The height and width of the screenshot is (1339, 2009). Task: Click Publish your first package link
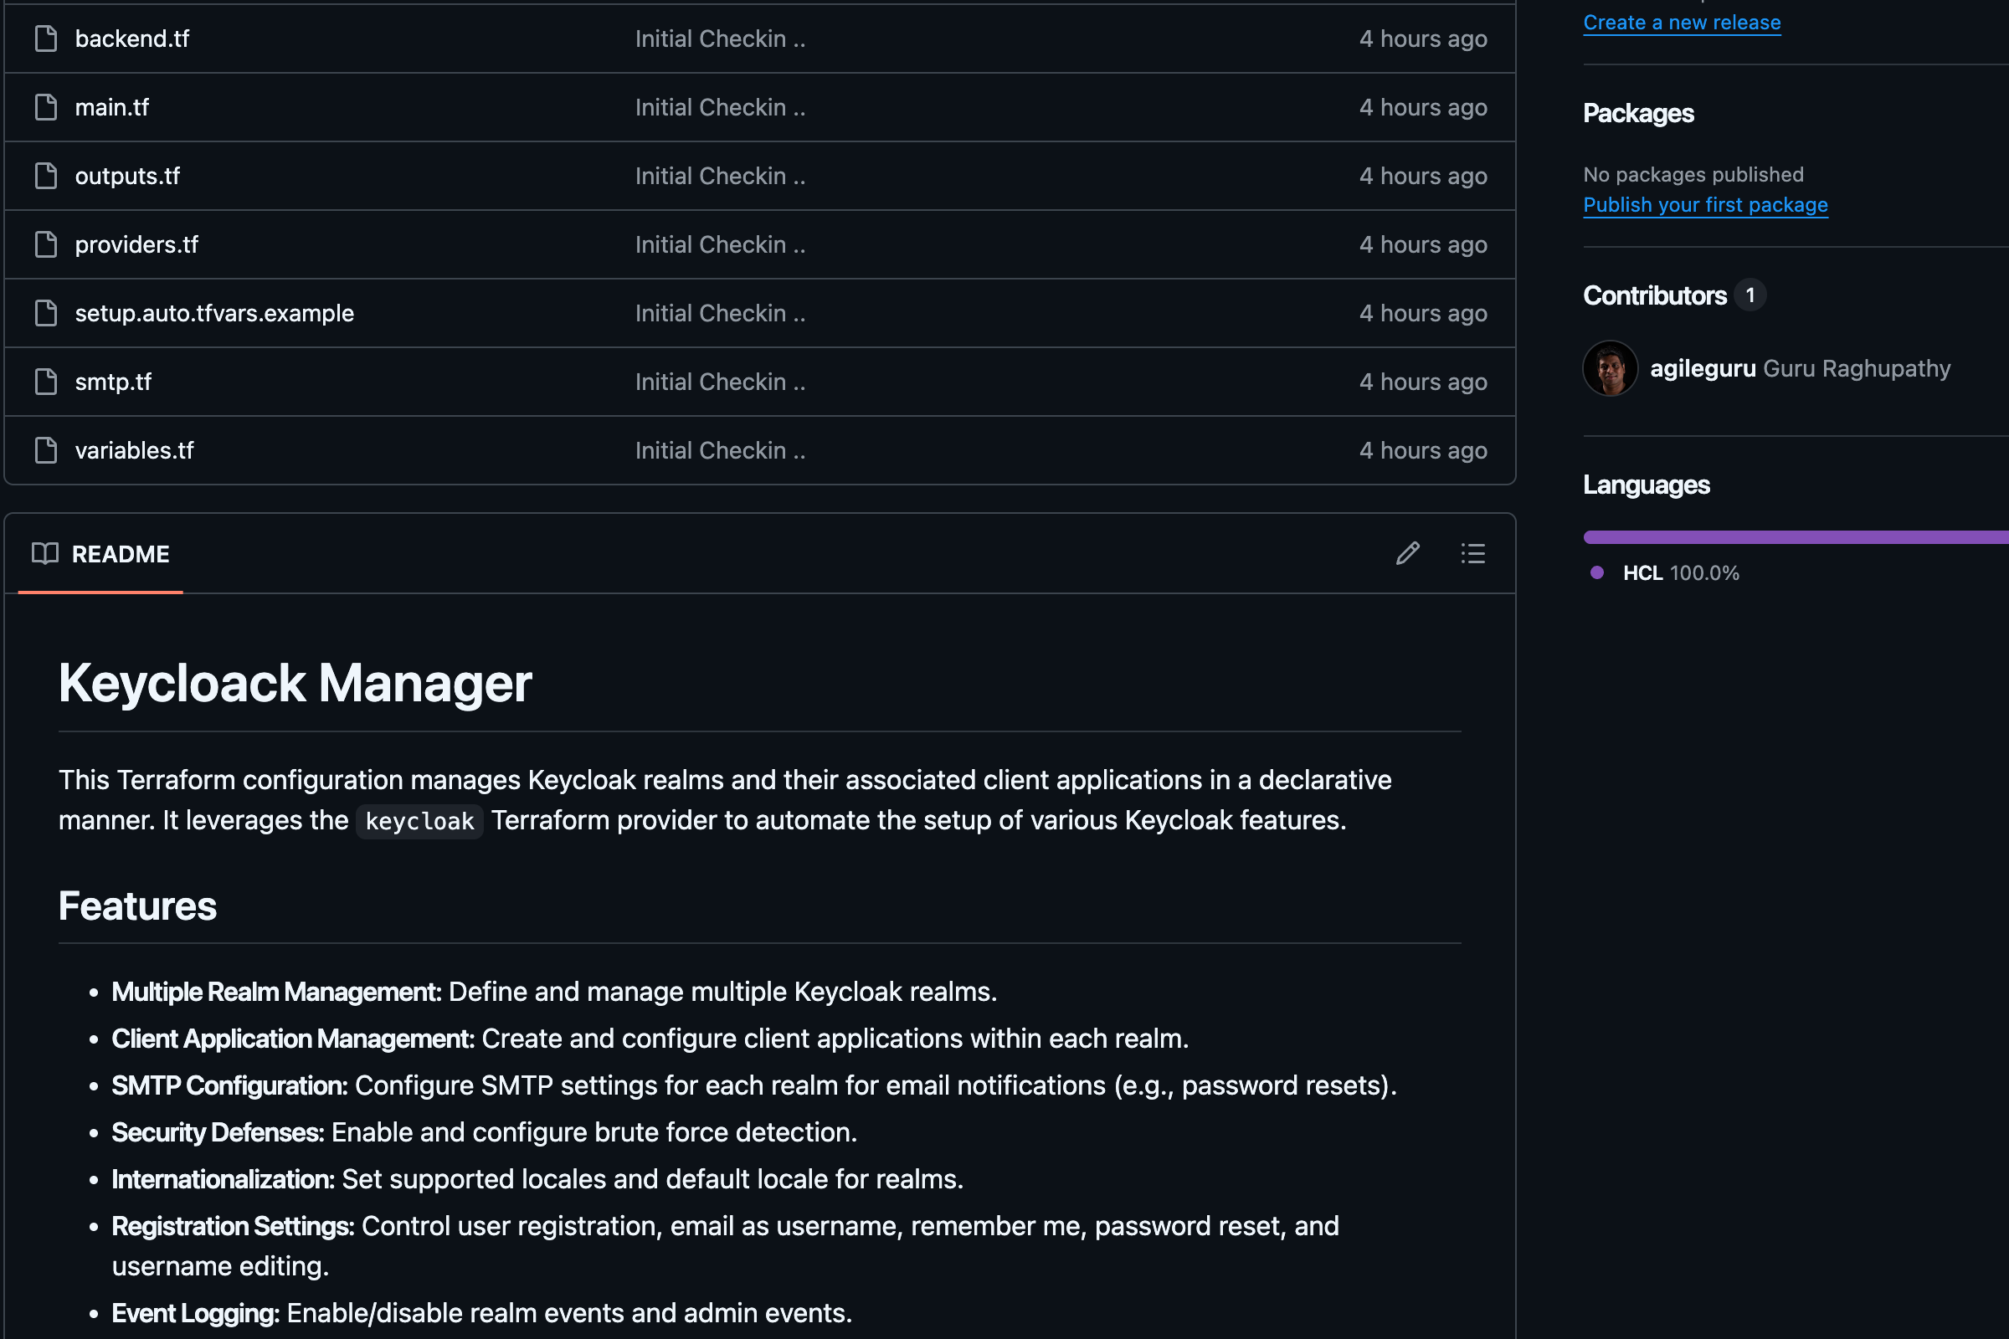click(x=1705, y=205)
